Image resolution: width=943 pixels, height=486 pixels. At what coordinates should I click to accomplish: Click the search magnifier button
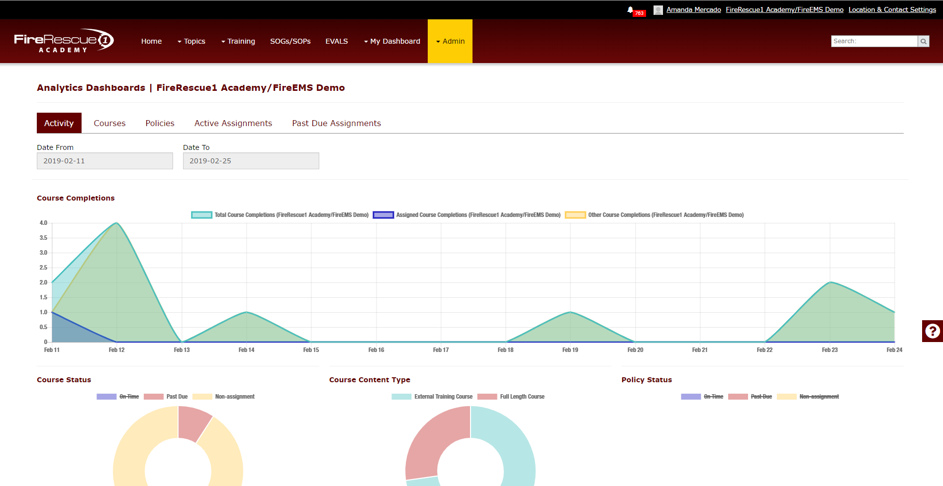(x=924, y=41)
